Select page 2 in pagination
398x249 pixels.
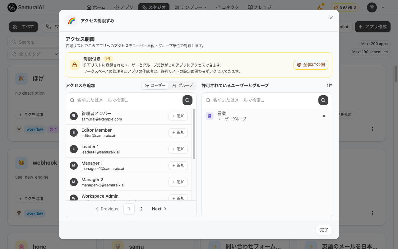141,209
